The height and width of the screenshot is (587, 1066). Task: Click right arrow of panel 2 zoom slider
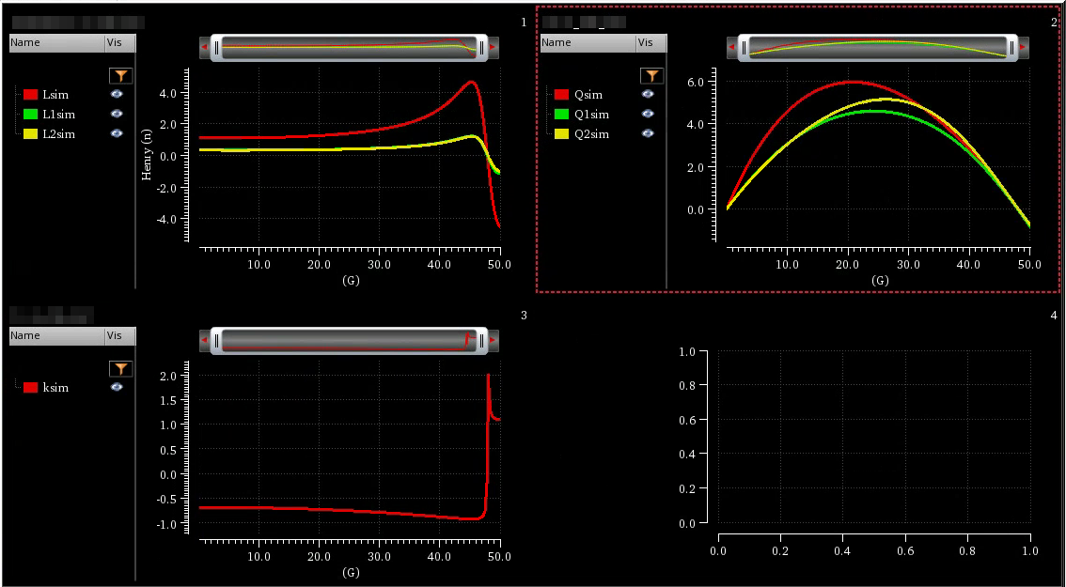tap(1023, 47)
